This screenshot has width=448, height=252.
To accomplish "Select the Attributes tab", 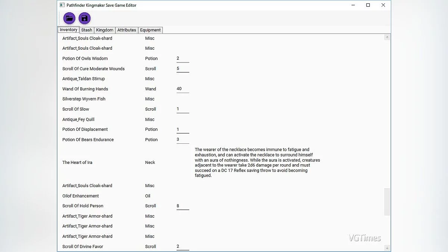I will click(x=127, y=30).
